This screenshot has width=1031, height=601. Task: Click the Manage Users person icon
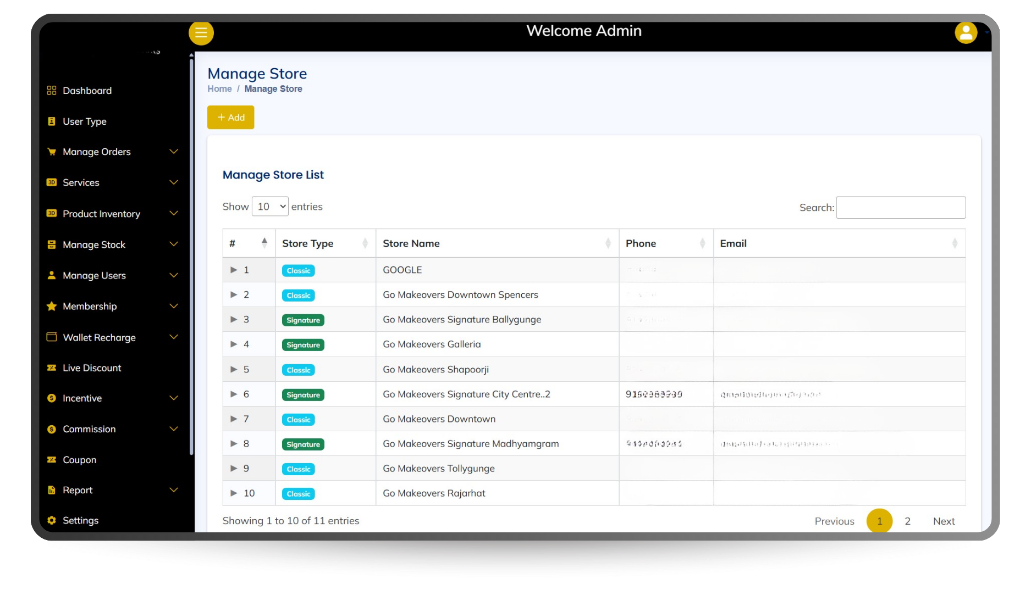(x=52, y=275)
